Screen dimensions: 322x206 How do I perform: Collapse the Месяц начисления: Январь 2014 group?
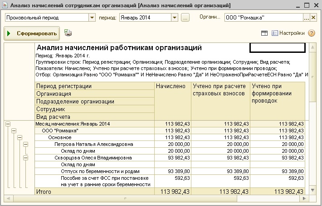[x=8, y=124]
